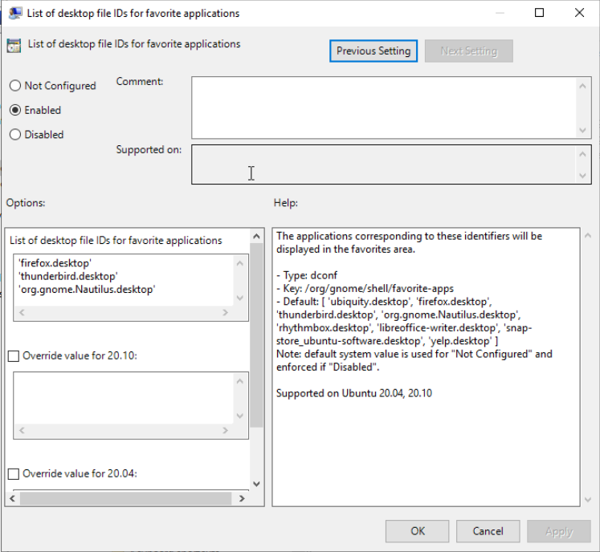
Task: Click favorites list box right scroll arrow
Action: [226, 312]
